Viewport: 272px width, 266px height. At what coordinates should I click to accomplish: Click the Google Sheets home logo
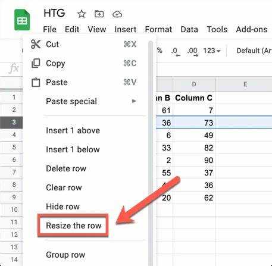tap(22, 20)
